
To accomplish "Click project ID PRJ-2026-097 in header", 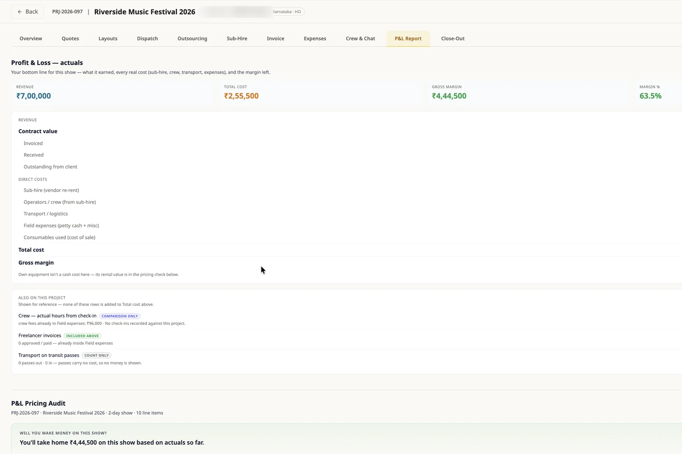I will 67,12.
